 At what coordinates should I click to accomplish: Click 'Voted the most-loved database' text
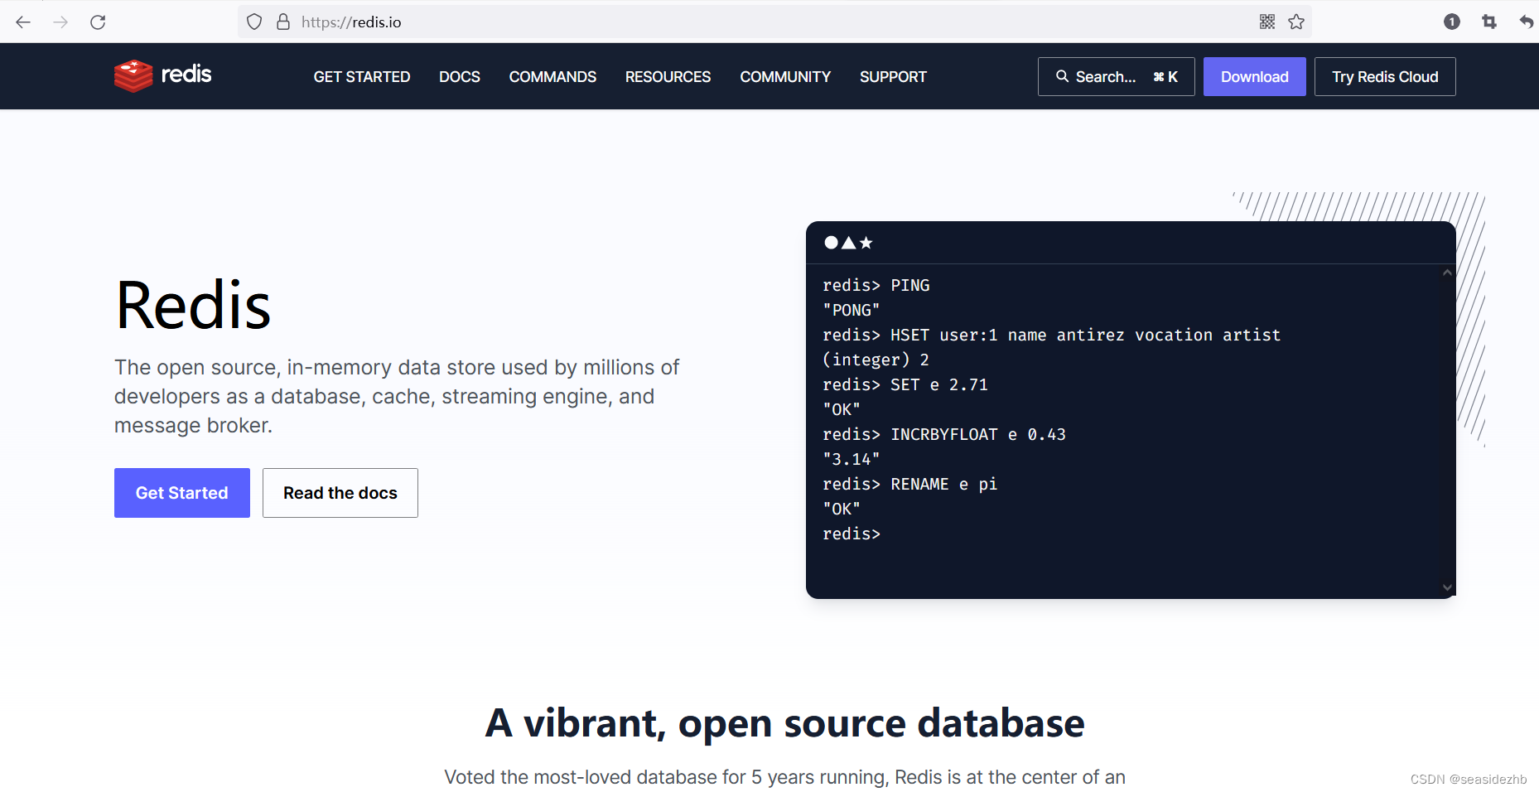tap(784, 777)
